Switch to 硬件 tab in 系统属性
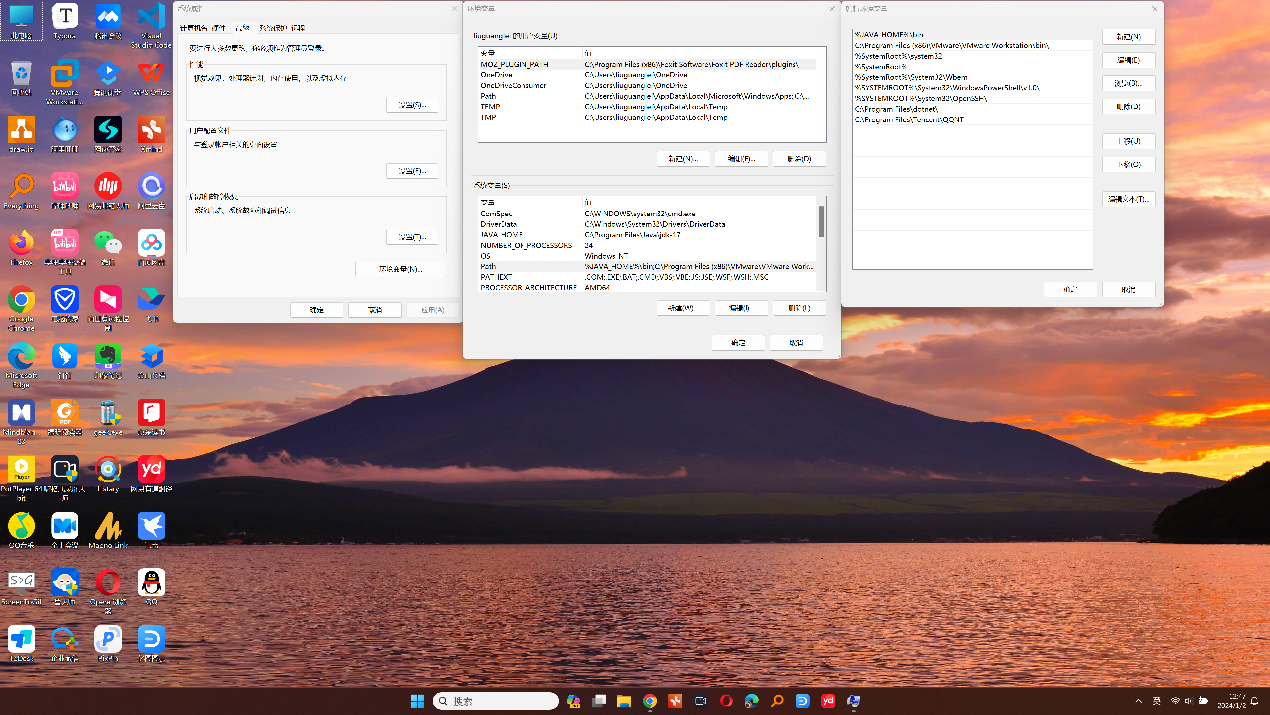Viewport: 1270px width, 715px height. [218, 28]
